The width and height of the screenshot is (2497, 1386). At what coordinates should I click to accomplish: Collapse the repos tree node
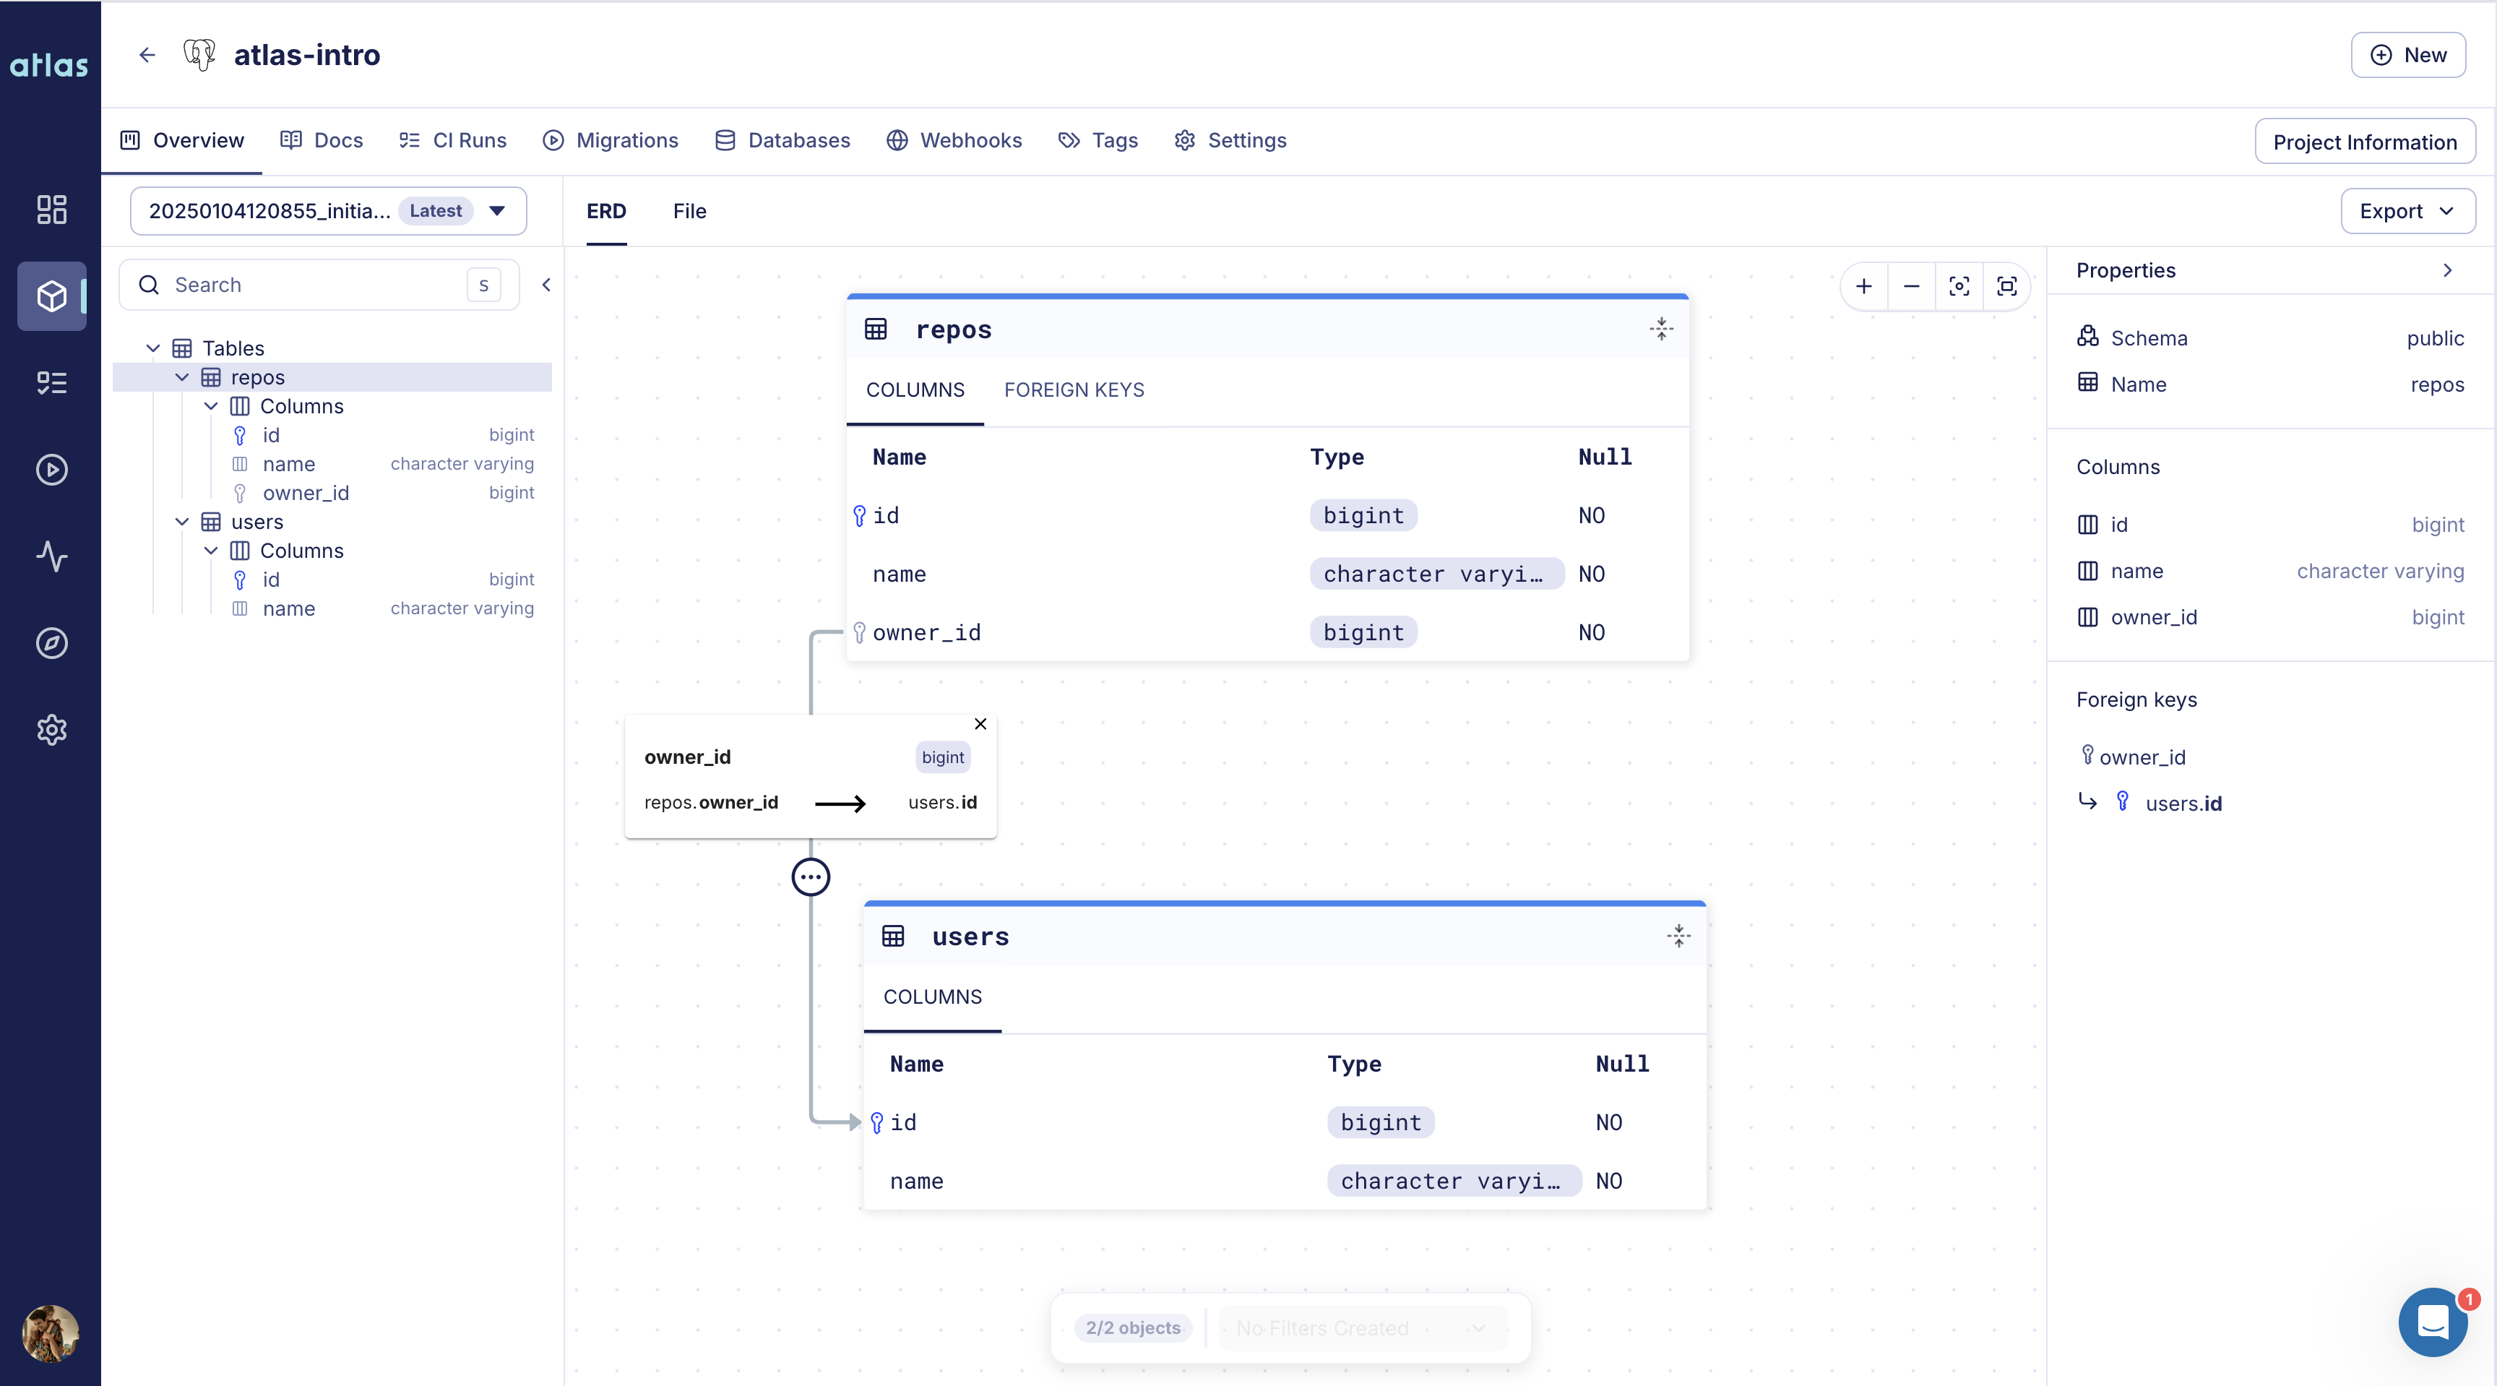point(182,377)
